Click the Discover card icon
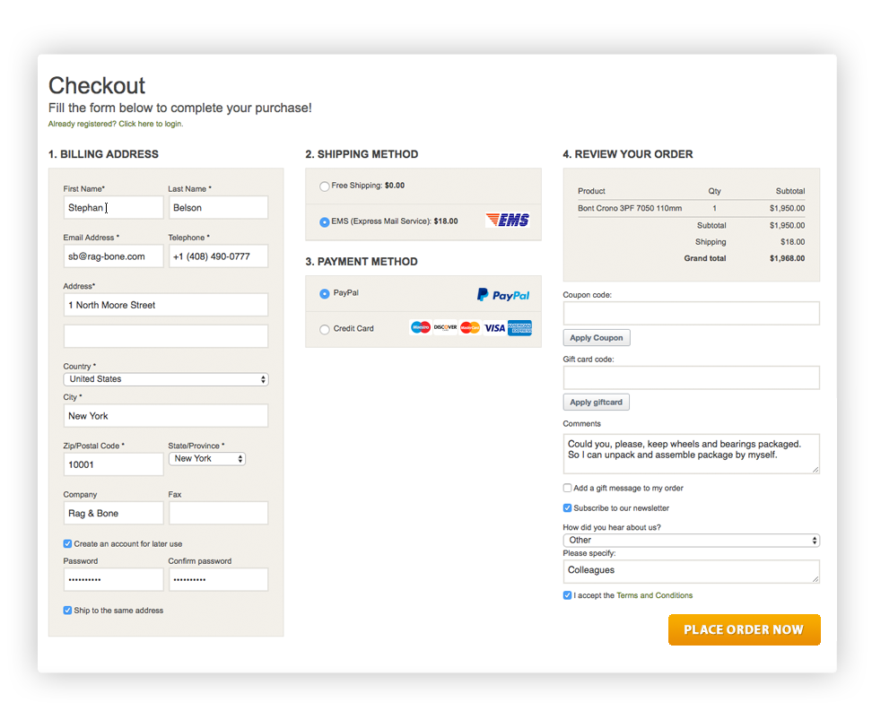This screenshot has height=728, width=872. tap(446, 328)
